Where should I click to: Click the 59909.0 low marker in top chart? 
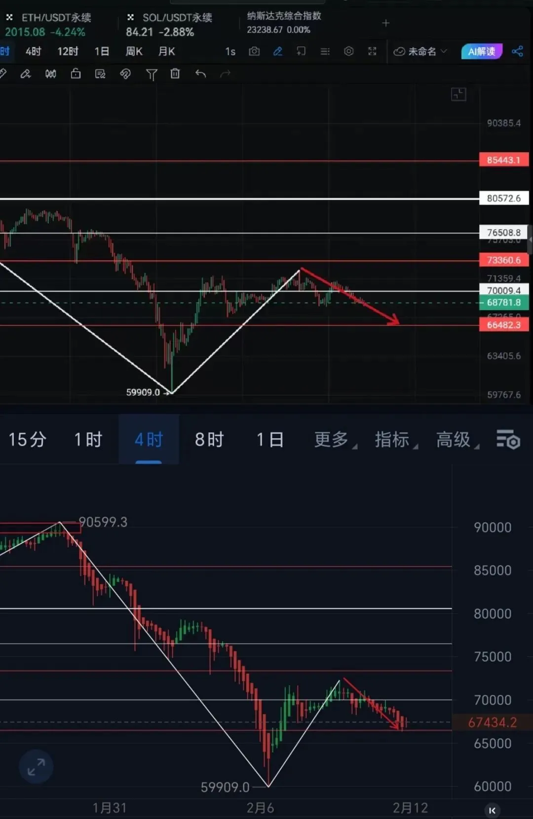tap(143, 392)
